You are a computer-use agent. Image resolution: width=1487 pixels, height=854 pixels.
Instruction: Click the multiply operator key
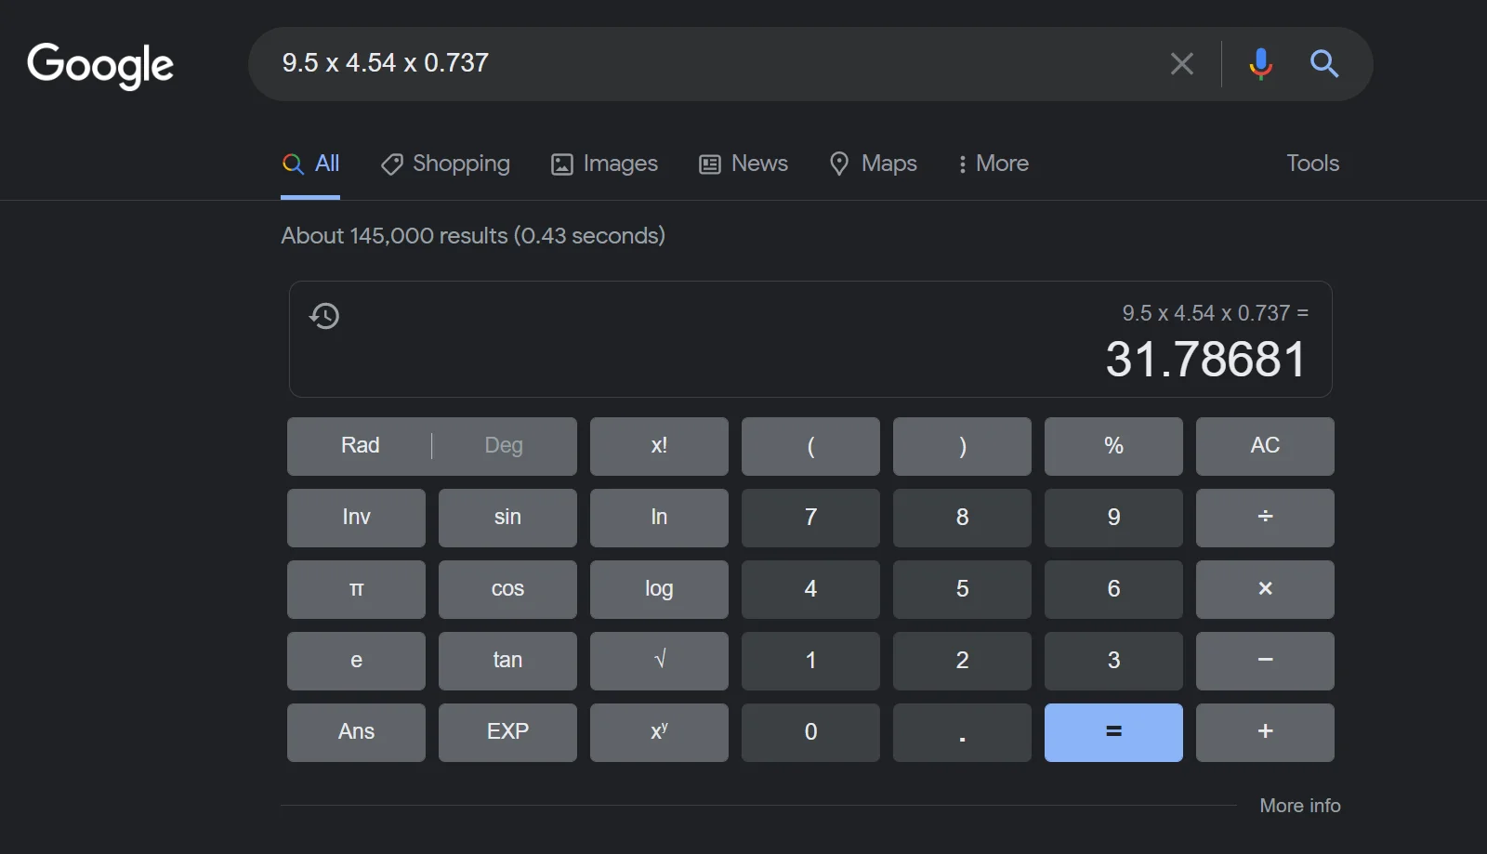[x=1265, y=589]
